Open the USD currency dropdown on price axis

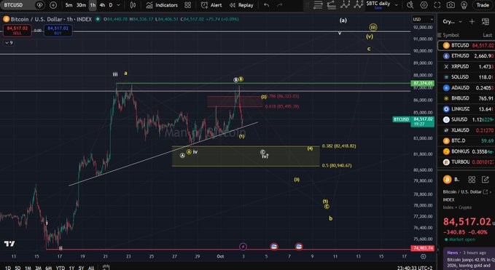423,19
